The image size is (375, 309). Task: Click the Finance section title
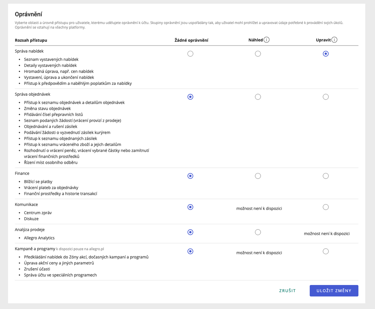pyautogui.click(x=22, y=173)
